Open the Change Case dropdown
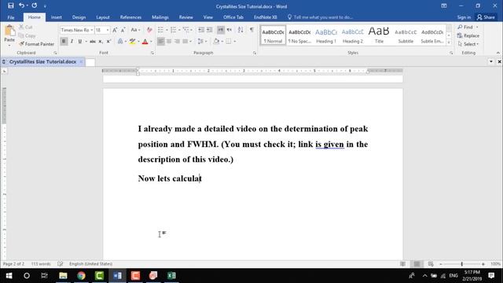503x283 pixels. (x=135, y=30)
